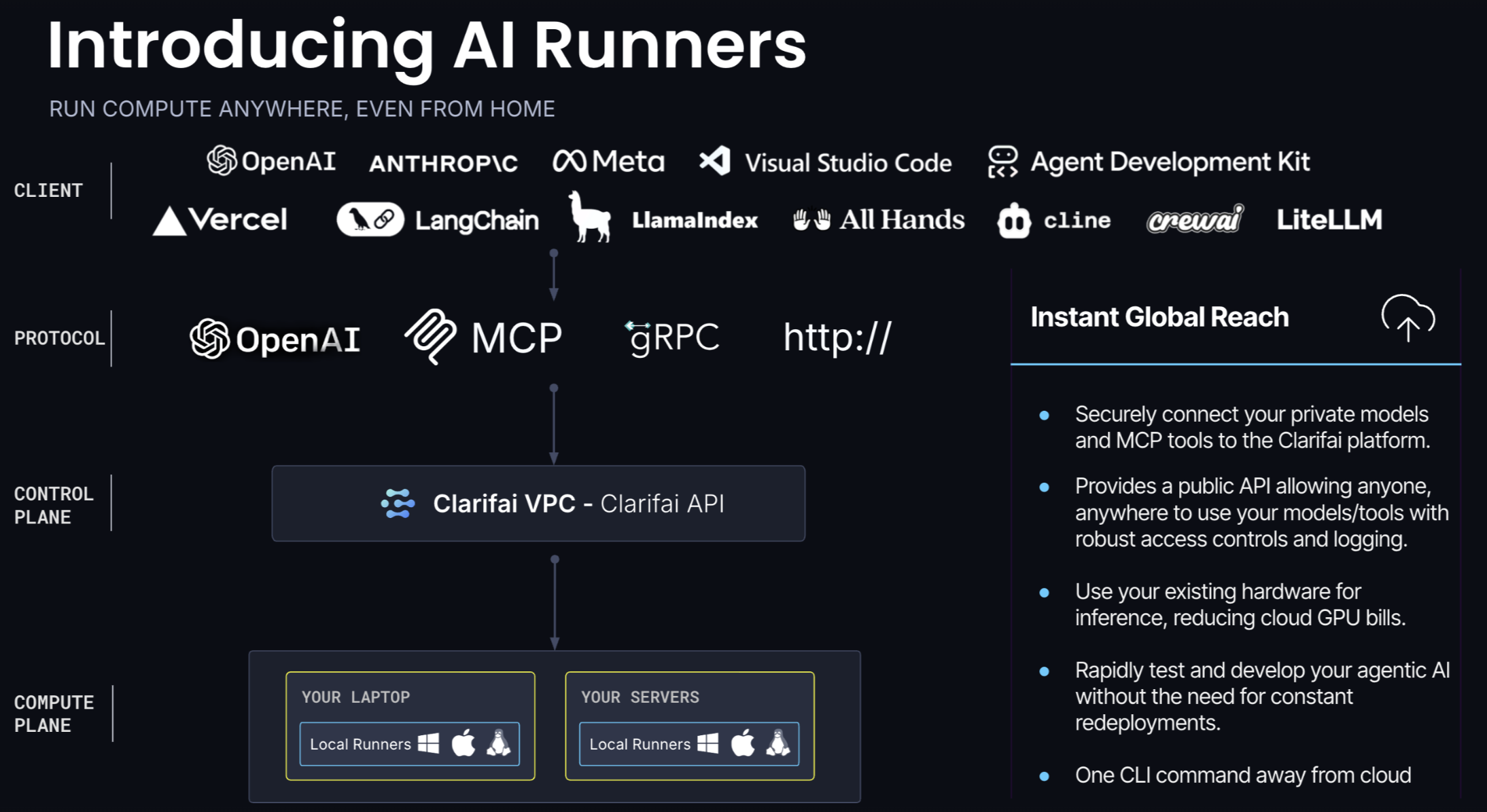Click the Anthropic wordmark
Image resolution: width=1487 pixels, height=812 pixels.
(x=443, y=164)
